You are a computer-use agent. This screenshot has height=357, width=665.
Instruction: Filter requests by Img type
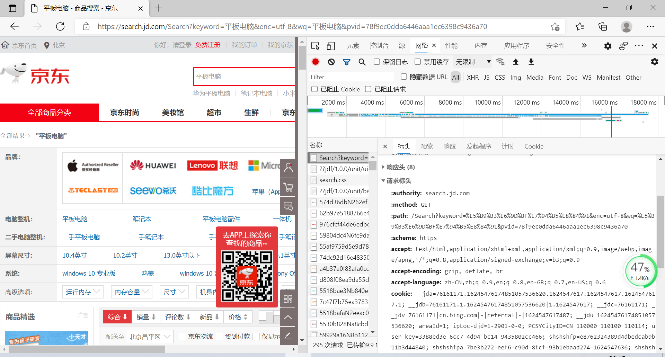(x=515, y=77)
